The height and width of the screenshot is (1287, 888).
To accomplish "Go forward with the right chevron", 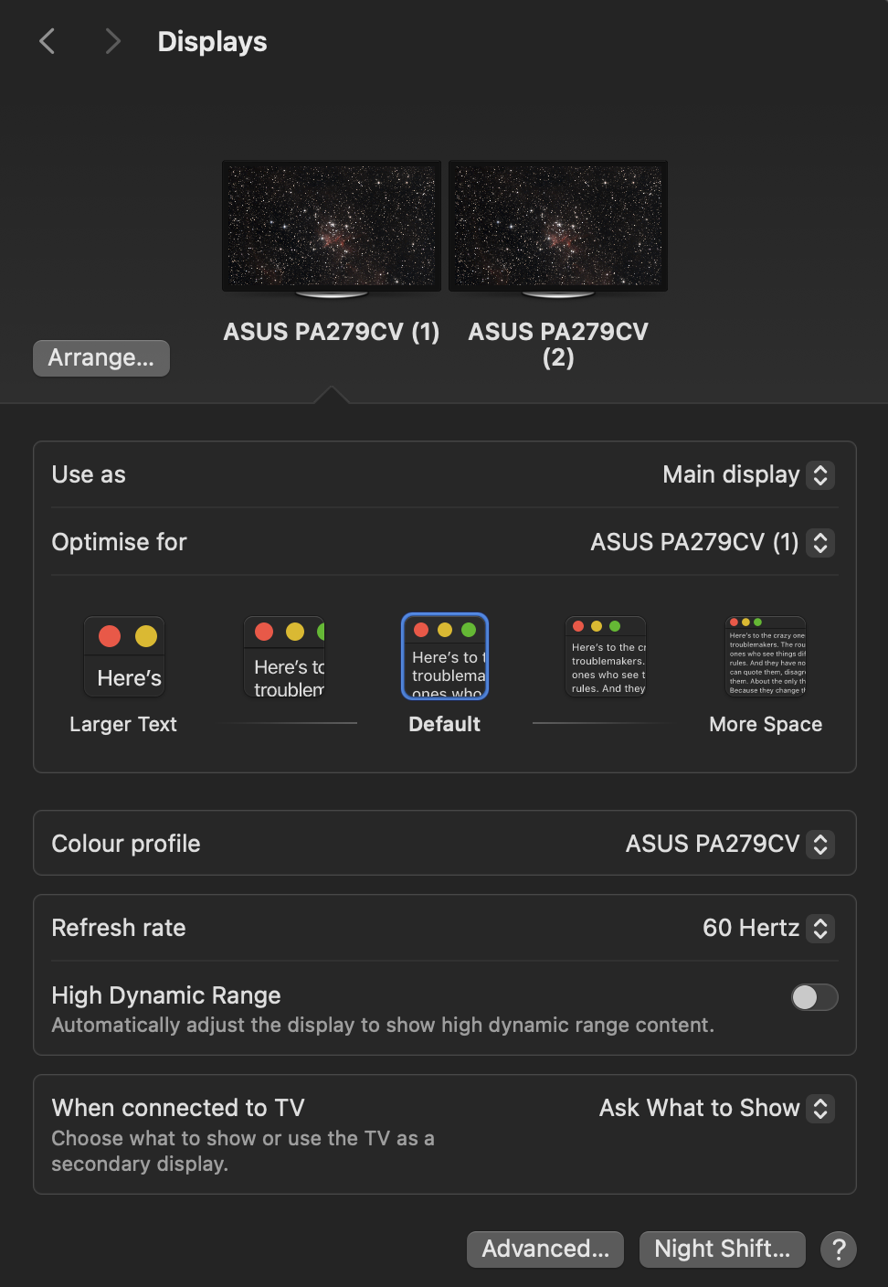I will click(112, 41).
